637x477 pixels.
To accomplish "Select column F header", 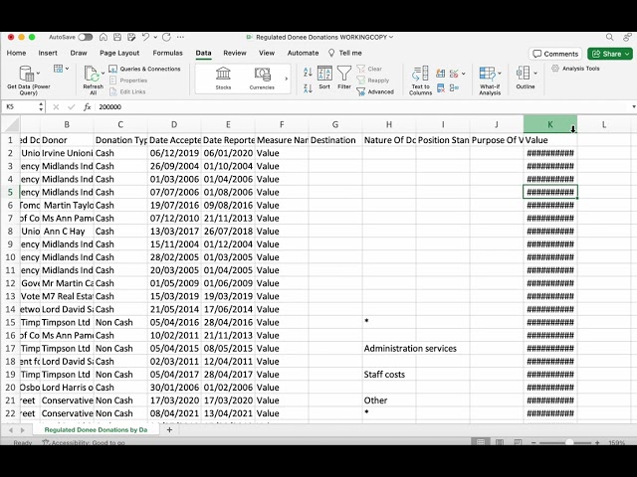I will point(282,124).
